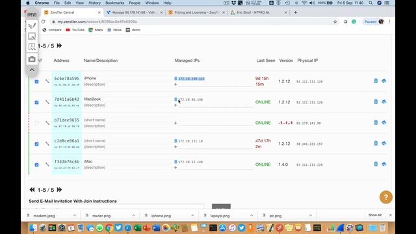Open News bookmark
The image size is (416, 234).
[x=114, y=30]
